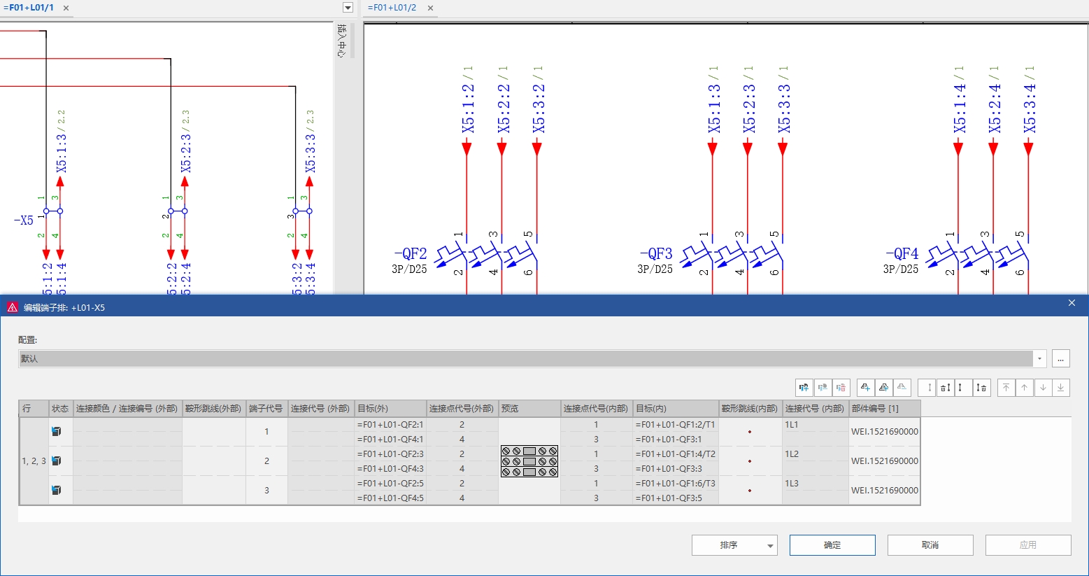This screenshot has width=1089, height=576.
Task: Click the red trash terminal delete icon
Action: (x=841, y=388)
